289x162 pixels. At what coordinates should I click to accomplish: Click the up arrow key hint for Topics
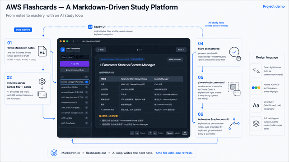pyautogui.click(x=150, y=133)
